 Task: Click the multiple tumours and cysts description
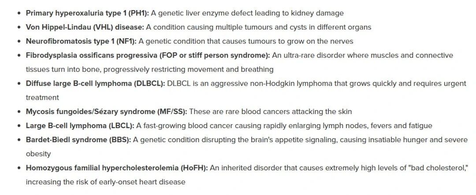point(259,27)
